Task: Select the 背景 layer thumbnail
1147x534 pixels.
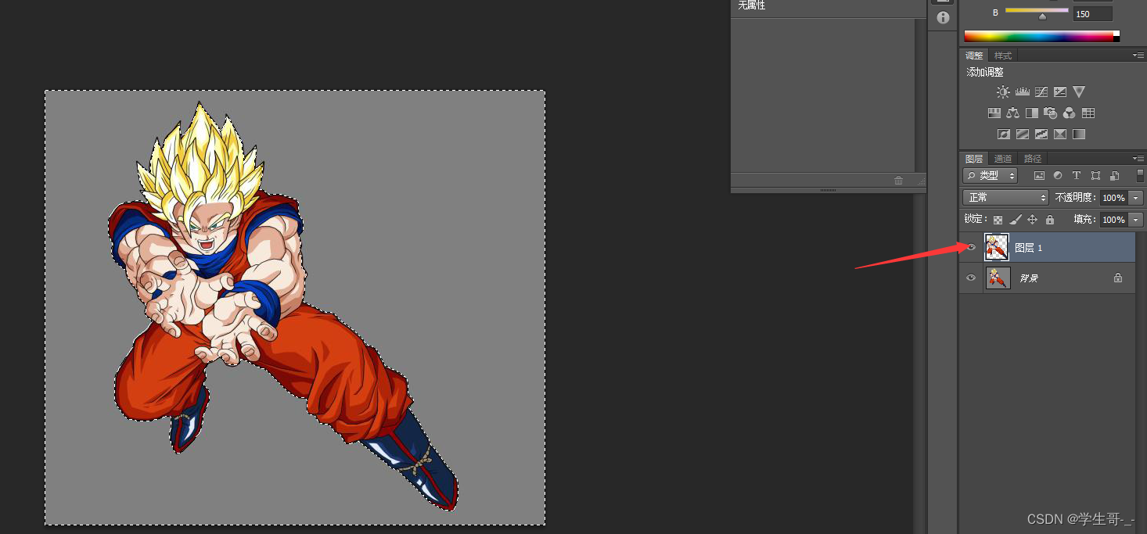Action: [x=998, y=278]
